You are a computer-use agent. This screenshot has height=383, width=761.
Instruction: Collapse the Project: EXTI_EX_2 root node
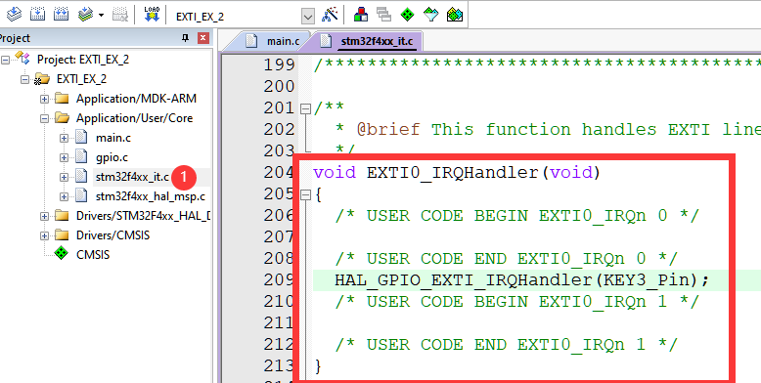[5, 60]
